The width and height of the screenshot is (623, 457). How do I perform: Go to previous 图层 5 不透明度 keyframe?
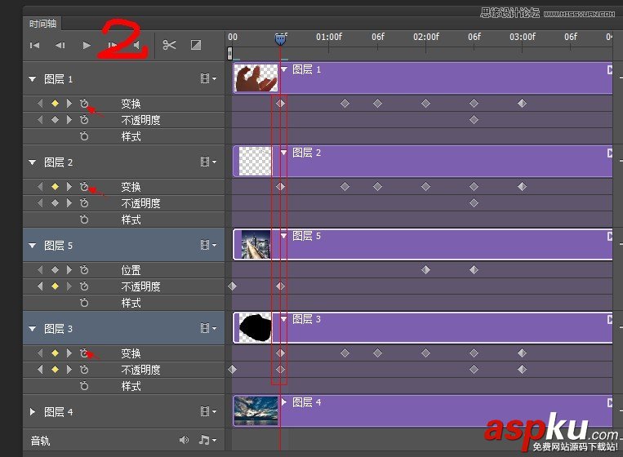[x=40, y=286]
